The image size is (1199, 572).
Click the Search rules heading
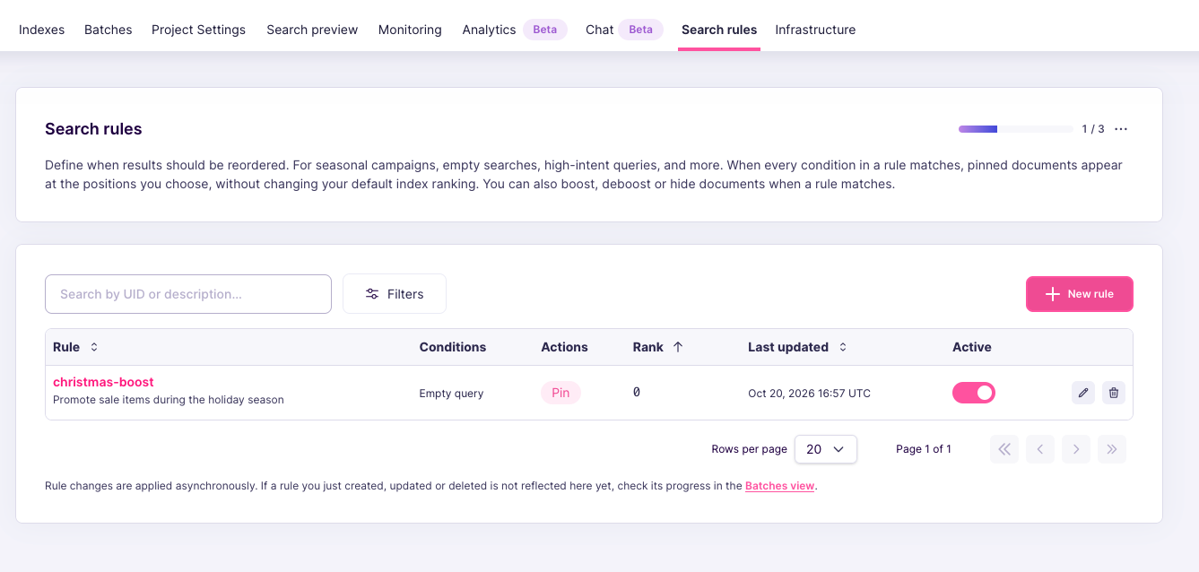[93, 129]
